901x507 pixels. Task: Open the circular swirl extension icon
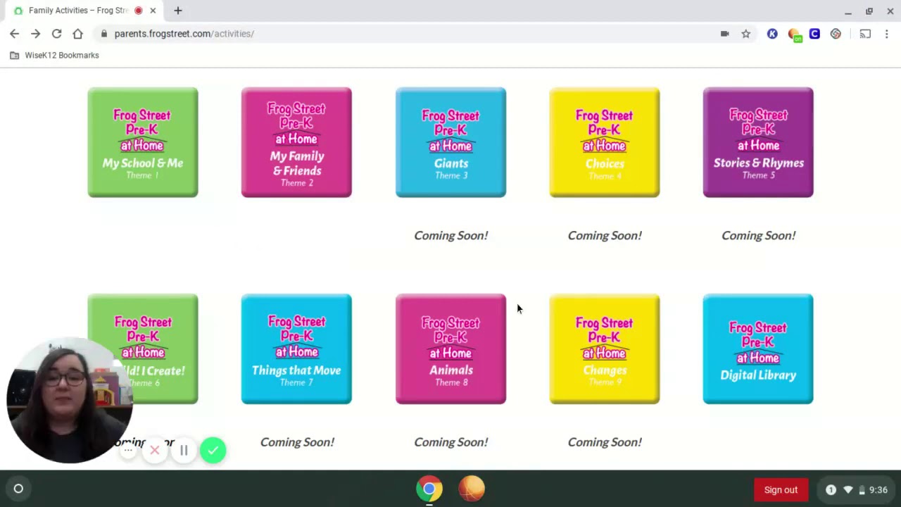coord(836,34)
